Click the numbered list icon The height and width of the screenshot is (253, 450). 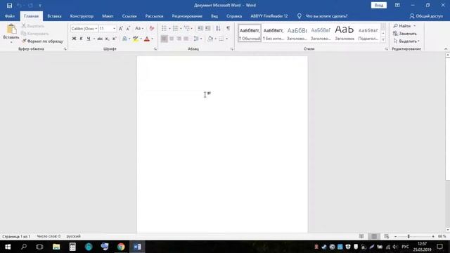(175, 28)
